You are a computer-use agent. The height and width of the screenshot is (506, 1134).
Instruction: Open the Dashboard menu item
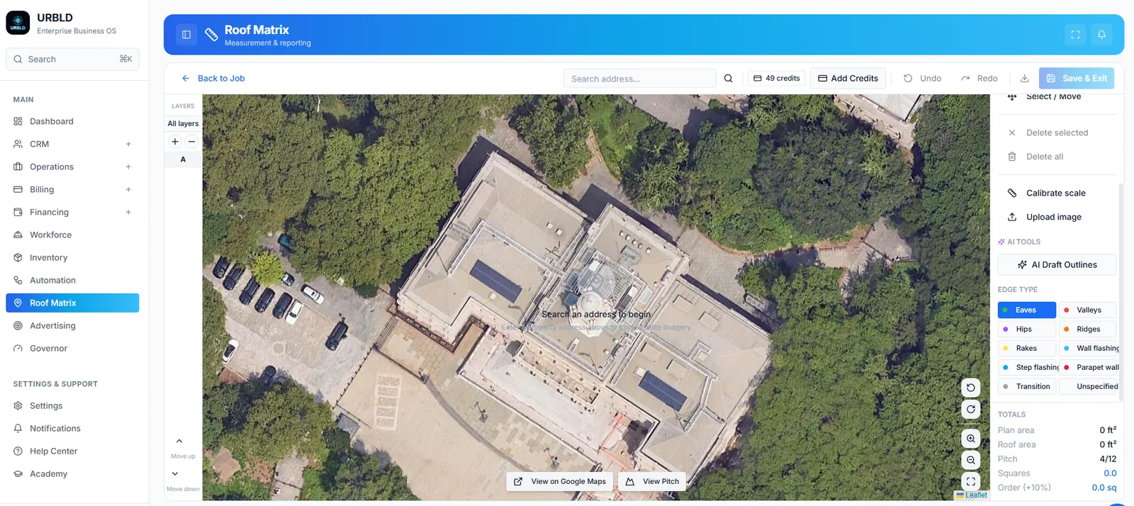point(72,121)
